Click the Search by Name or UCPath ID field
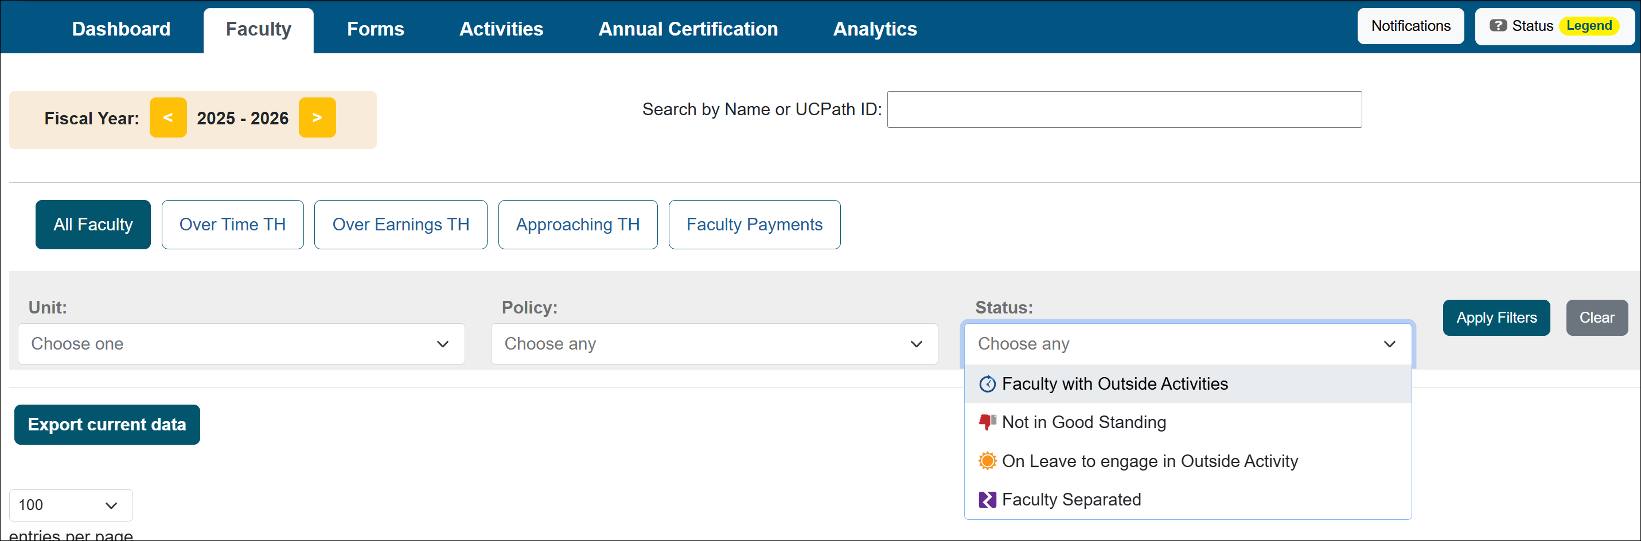The width and height of the screenshot is (1641, 541). (1124, 109)
